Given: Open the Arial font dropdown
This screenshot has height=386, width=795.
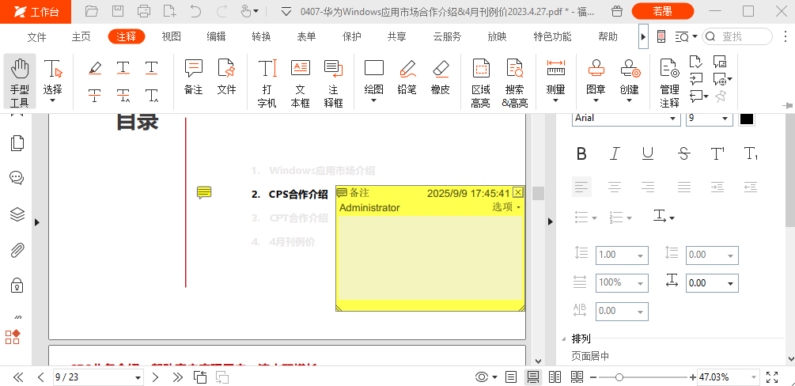Looking at the screenshot, I should [626, 118].
